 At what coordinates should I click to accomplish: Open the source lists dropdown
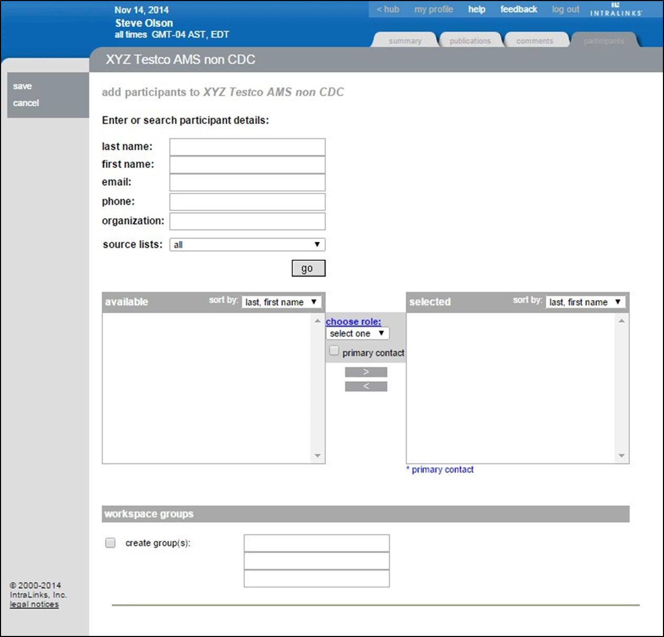[x=246, y=244]
